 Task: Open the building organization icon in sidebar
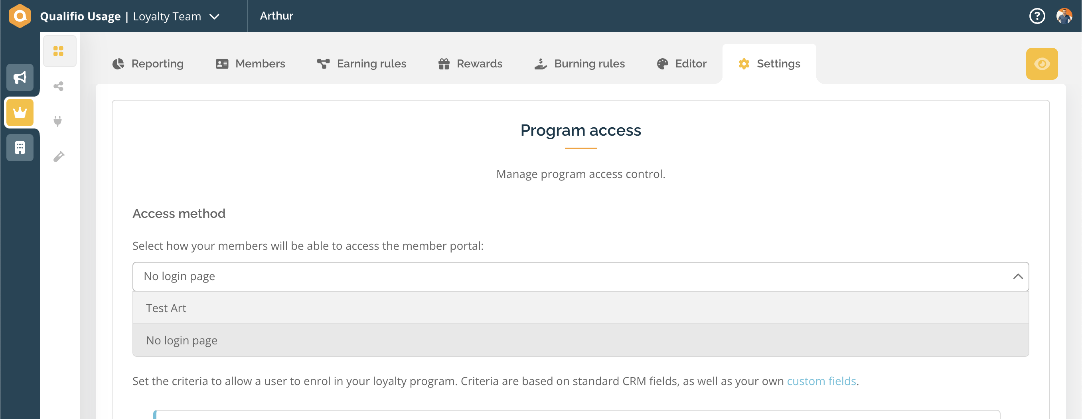click(20, 148)
